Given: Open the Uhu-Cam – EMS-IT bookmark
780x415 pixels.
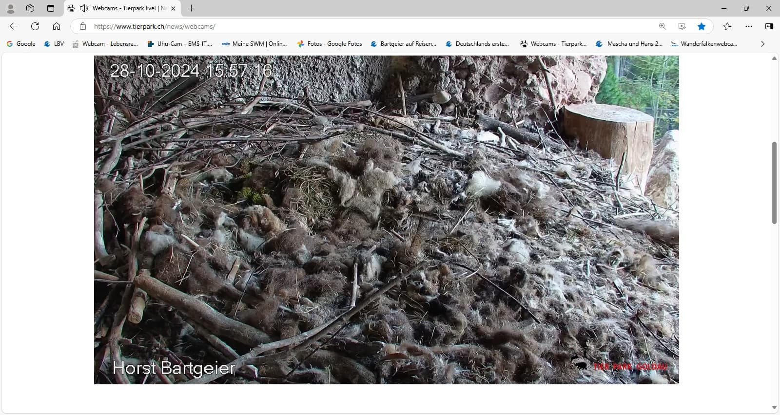Looking at the screenshot, I should pos(180,44).
